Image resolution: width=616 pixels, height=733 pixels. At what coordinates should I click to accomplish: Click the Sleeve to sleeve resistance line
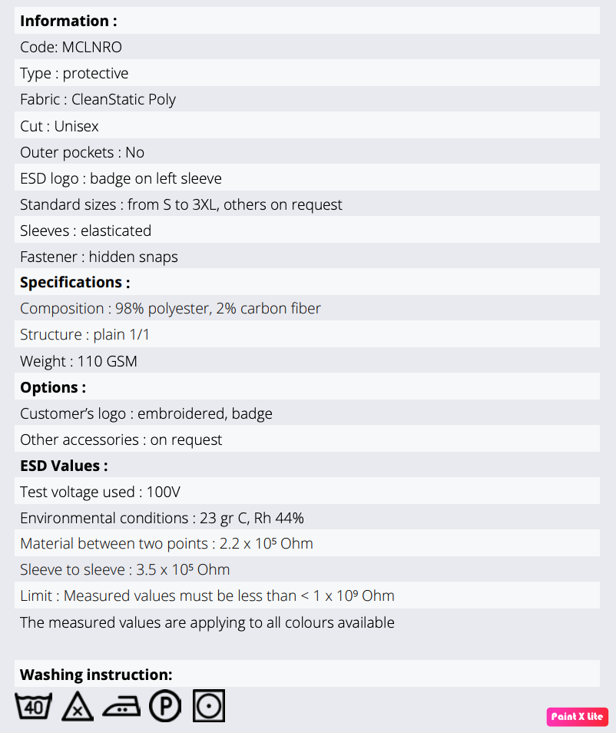click(124, 569)
